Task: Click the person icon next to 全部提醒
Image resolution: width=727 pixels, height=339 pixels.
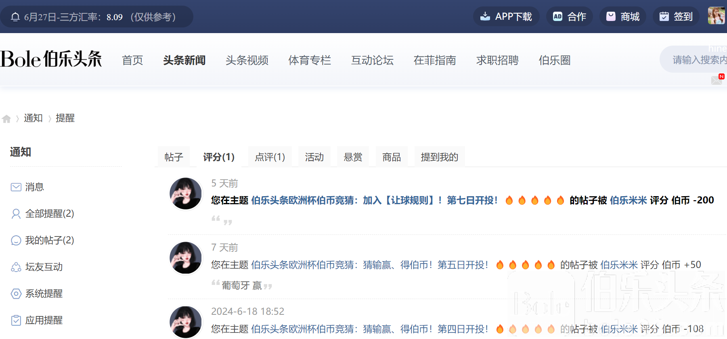Action: (x=16, y=213)
